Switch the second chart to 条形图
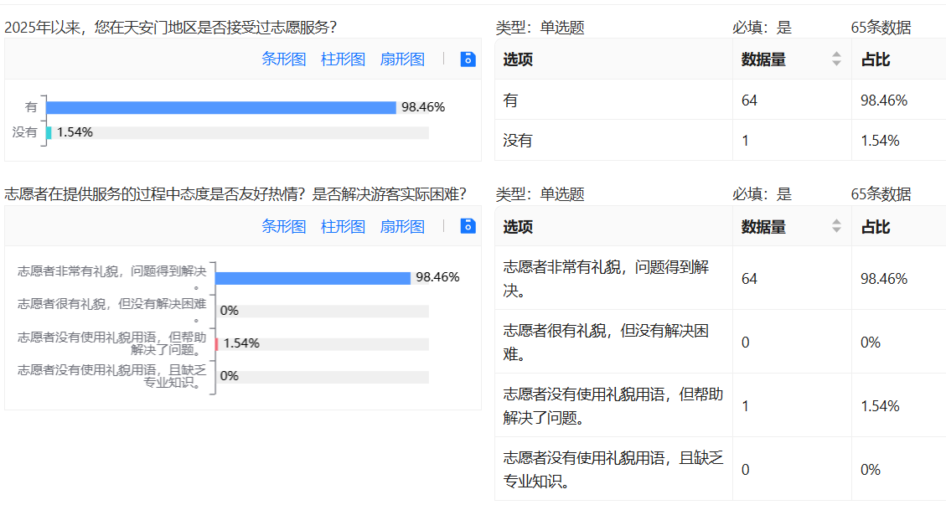The width and height of the screenshot is (946, 505). pos(284,227)
